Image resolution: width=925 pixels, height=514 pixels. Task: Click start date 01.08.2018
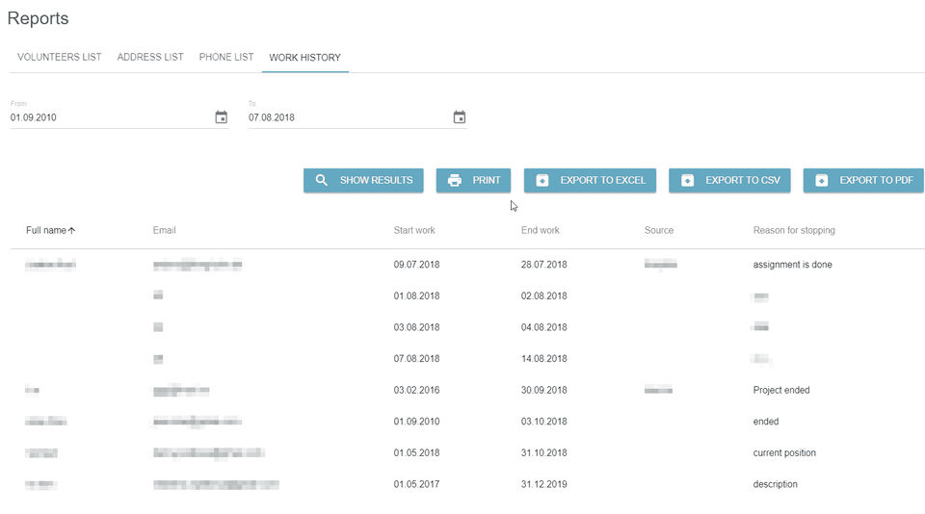pos(416,296)
